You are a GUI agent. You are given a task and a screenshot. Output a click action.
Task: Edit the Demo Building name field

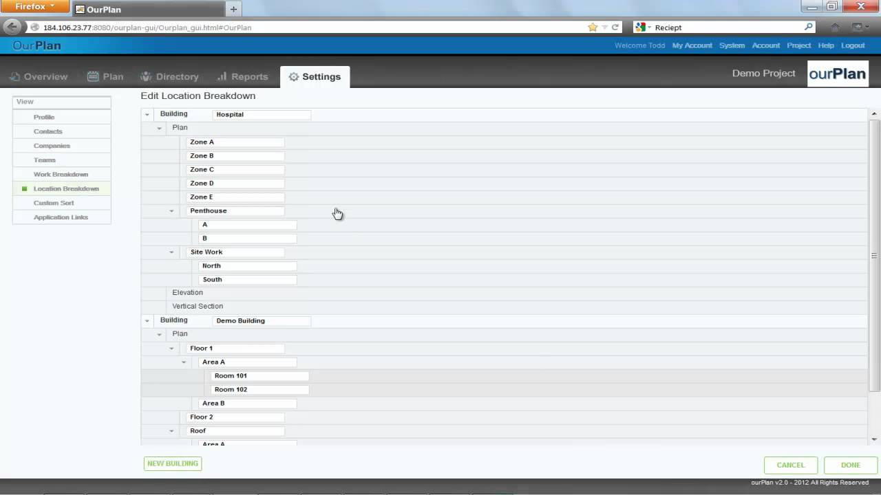click(x=262, y=321)
